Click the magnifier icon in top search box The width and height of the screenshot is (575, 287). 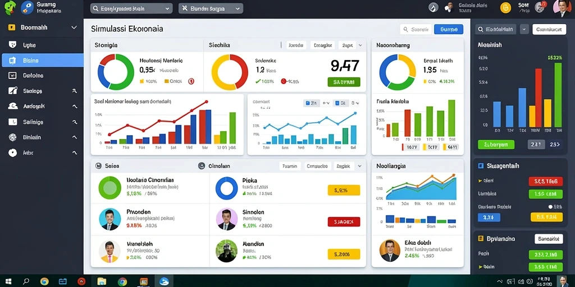click(95, 8)
